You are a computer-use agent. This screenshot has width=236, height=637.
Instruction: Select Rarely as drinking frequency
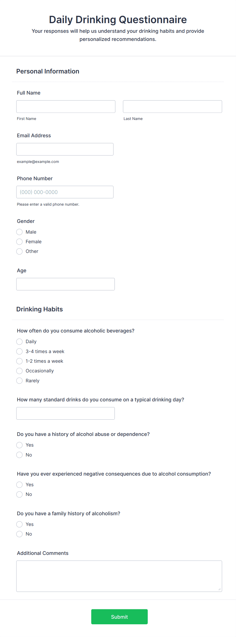[x=19, y=381]
